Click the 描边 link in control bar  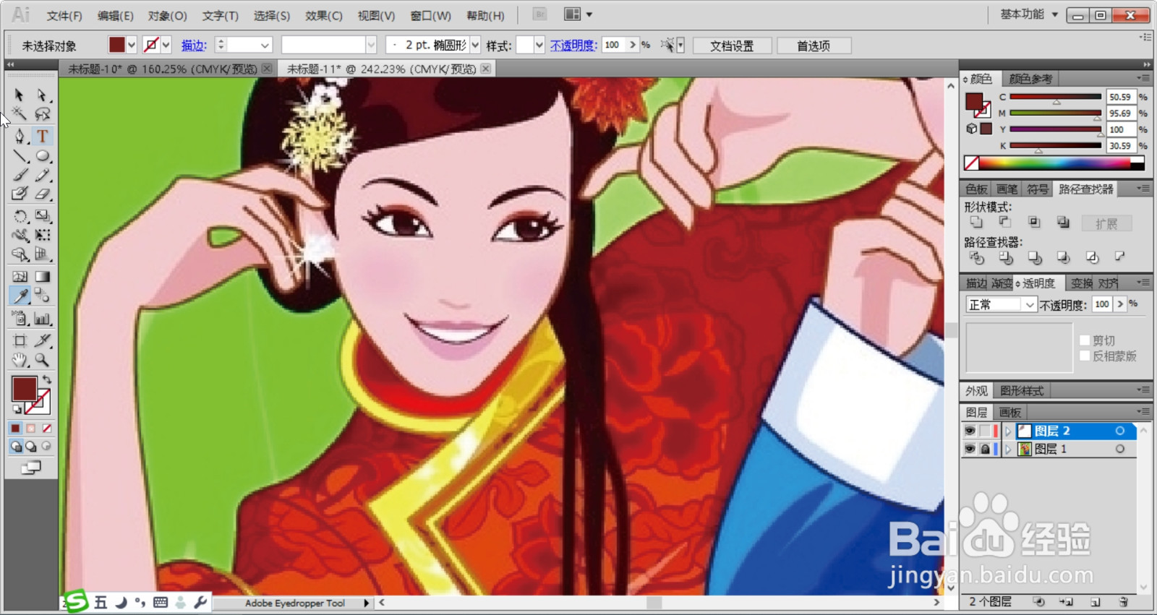point(194,46)
